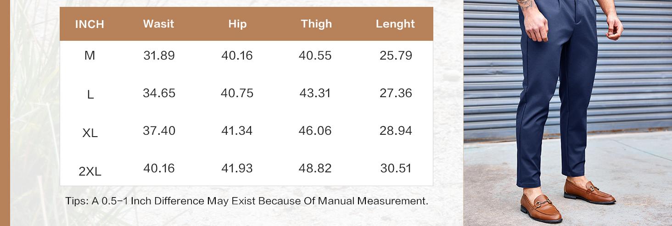Click the brown loafer shoe in photo

pos(589,195)
